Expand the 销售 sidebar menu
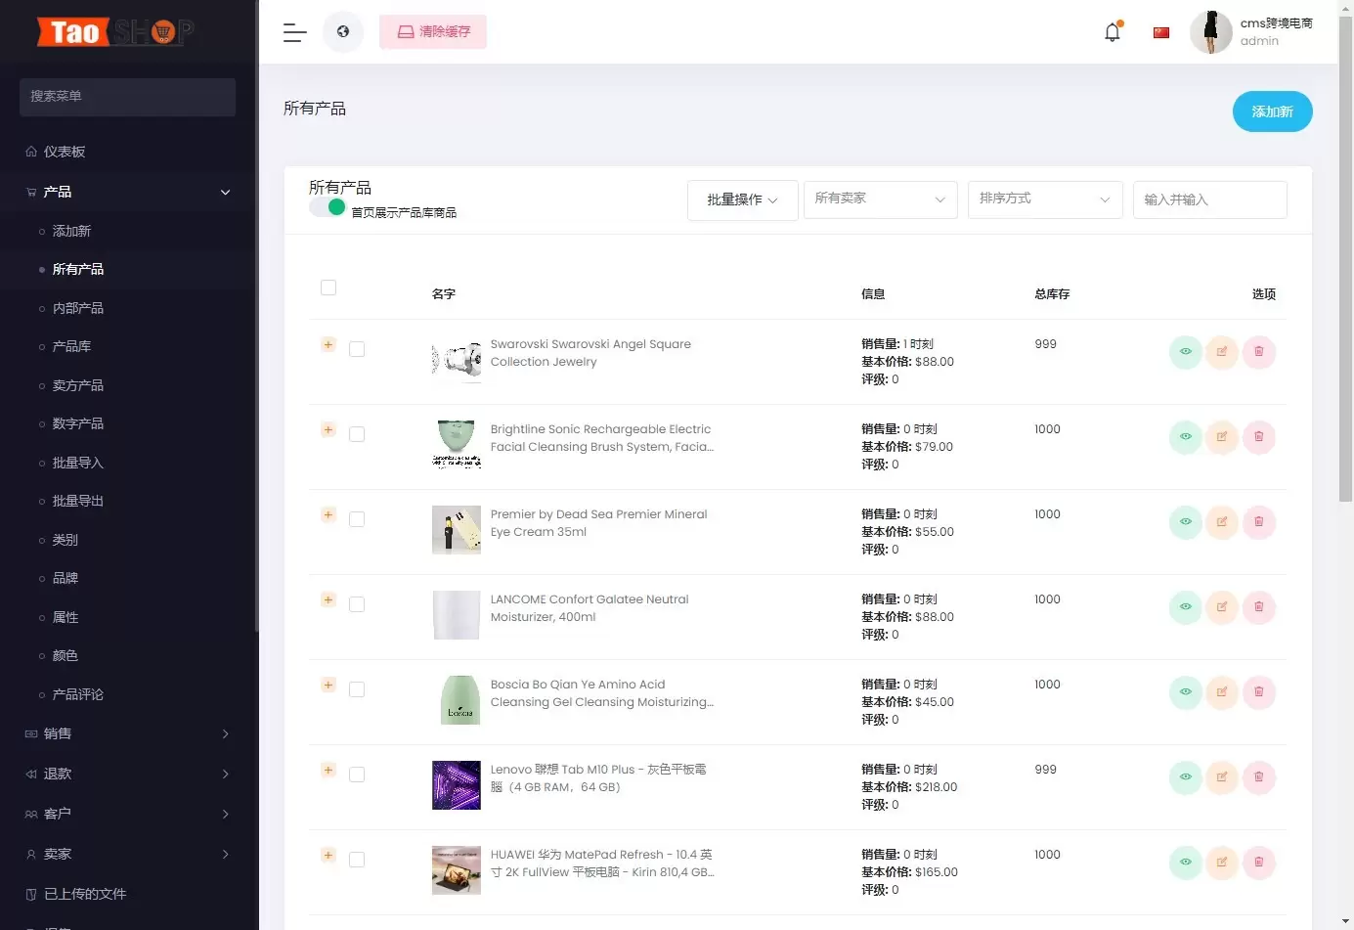Image resolution: width=1354 pixels, height=930 pixels. coord(128,733)
